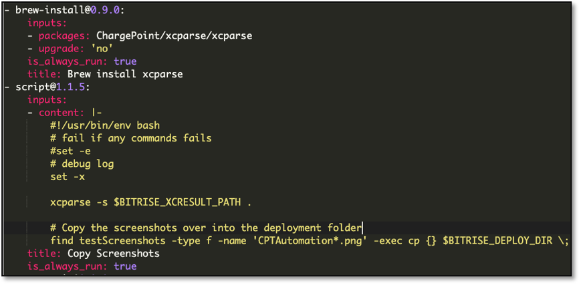579x285 pixels.
Task: Click the '#!/usr/bin/env bash' shebang line
Action: tap(105, 125)
